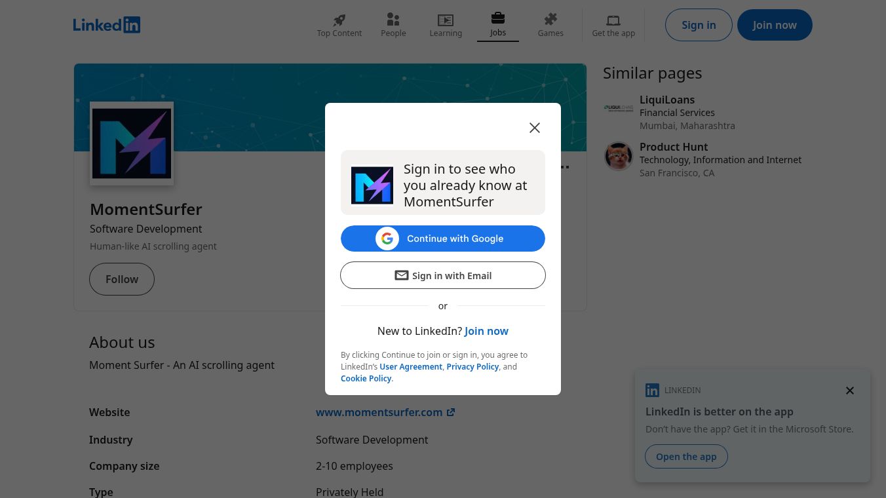Open the People nav icon
Image resolution: width=886 pixels, height=498 pixels.
393,20
